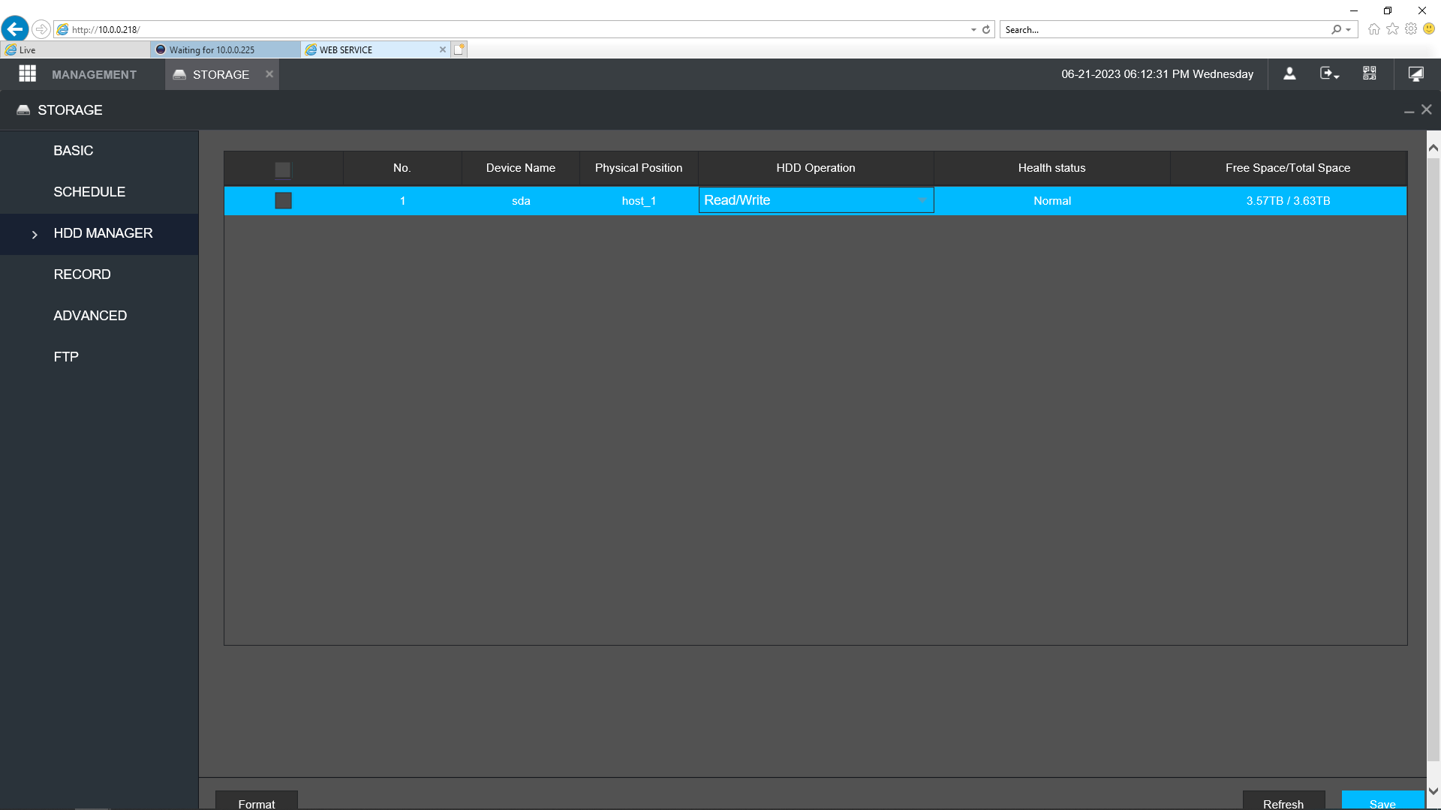Click the date and time display

point(1157,73)
